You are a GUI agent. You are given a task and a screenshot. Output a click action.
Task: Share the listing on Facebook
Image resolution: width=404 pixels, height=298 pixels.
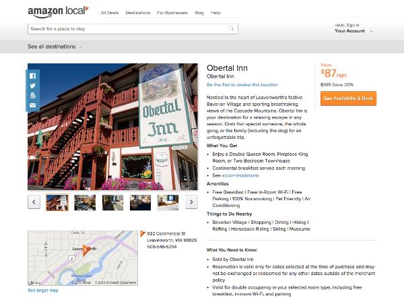pyautogui.click(x=32, y=76)
